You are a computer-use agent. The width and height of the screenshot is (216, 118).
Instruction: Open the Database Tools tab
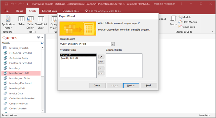(x=71, y=11)
